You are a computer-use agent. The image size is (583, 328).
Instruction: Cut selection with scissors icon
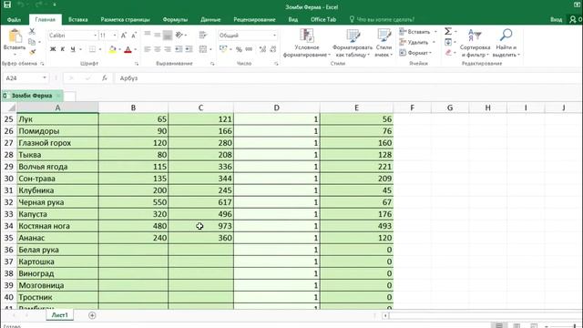coord(32,32)
